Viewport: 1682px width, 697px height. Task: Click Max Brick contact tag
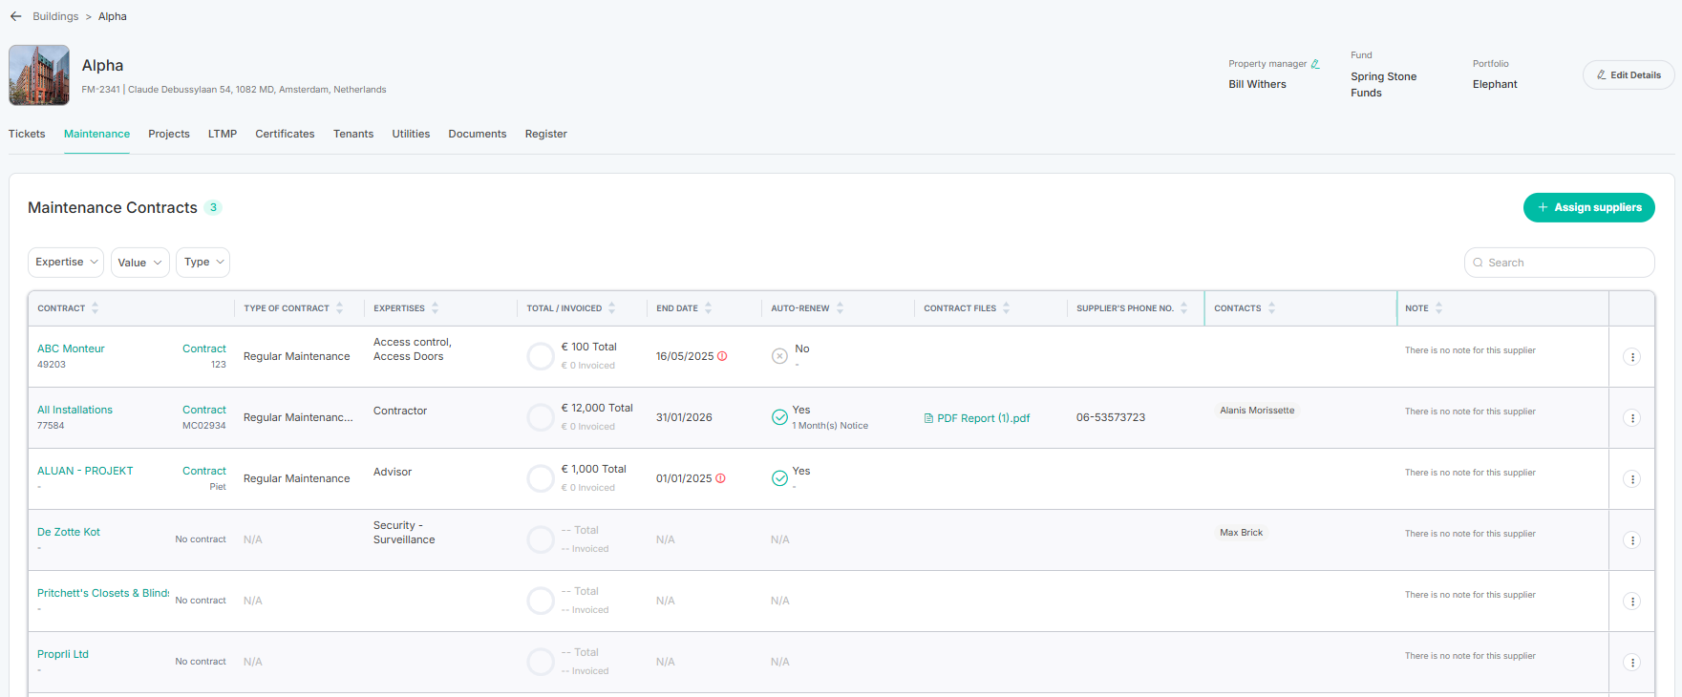1241,533
